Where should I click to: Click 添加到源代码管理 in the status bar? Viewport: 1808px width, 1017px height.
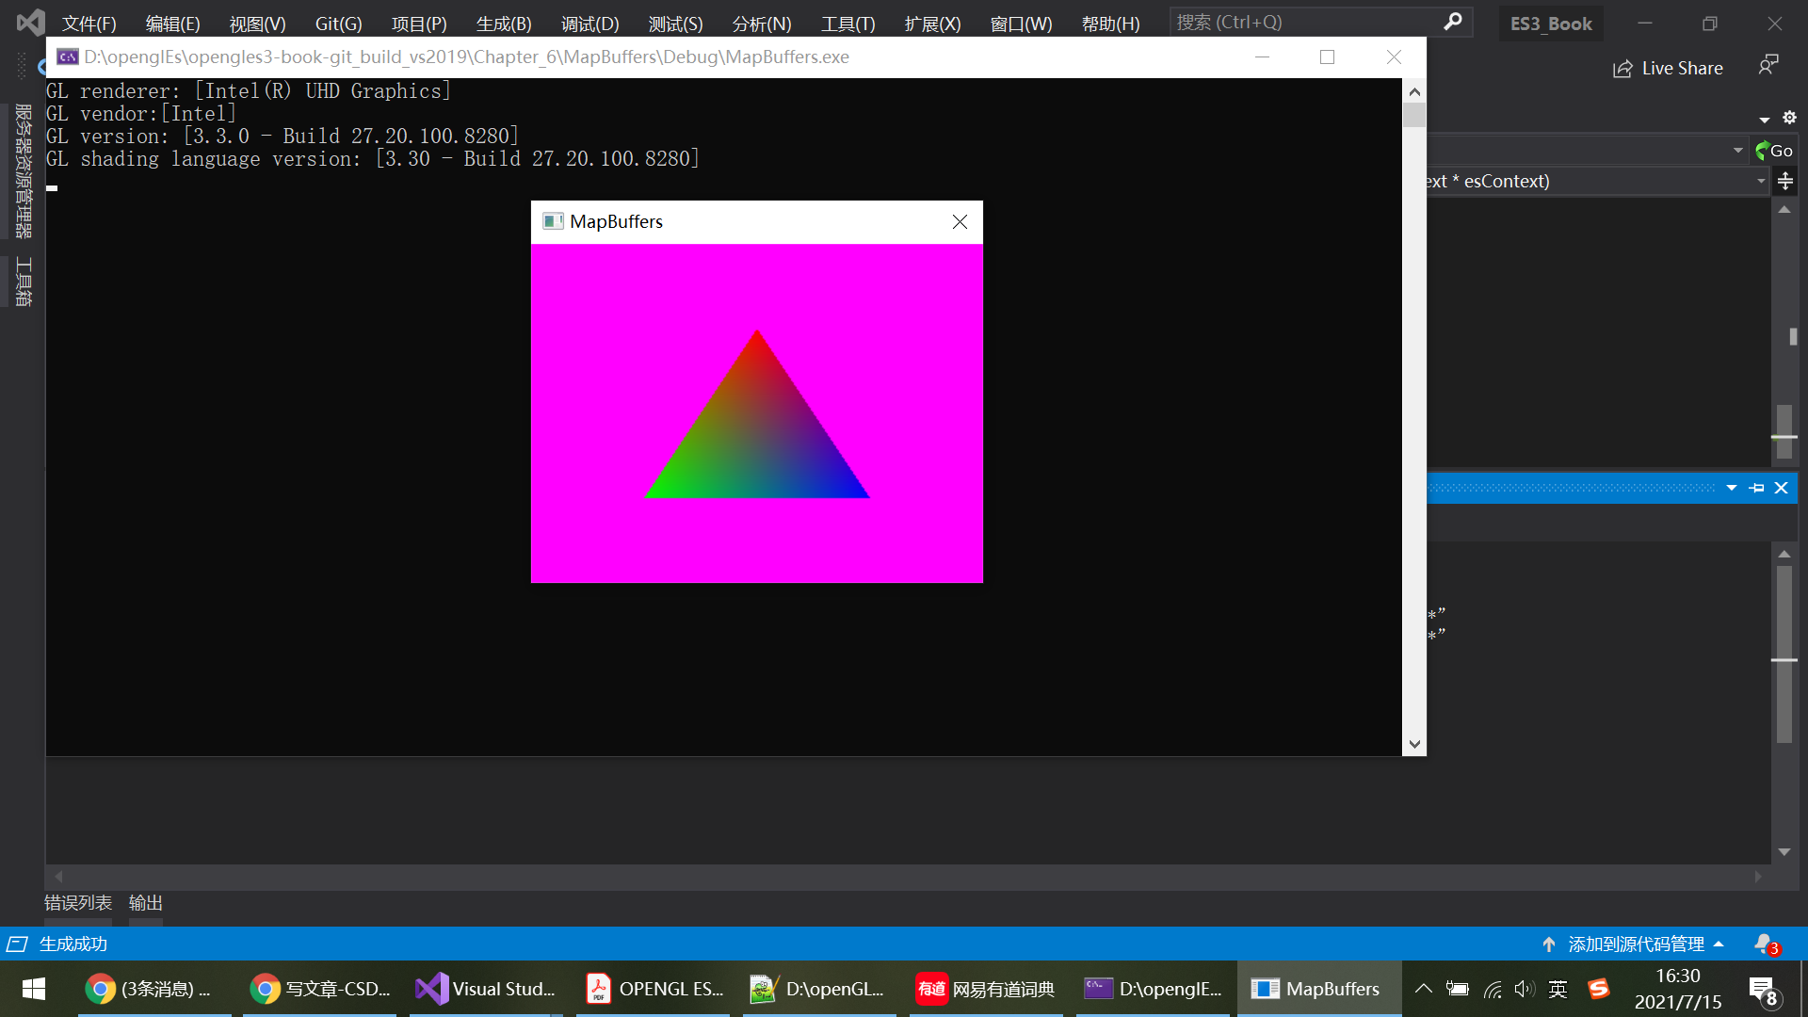pos(1636,944)
